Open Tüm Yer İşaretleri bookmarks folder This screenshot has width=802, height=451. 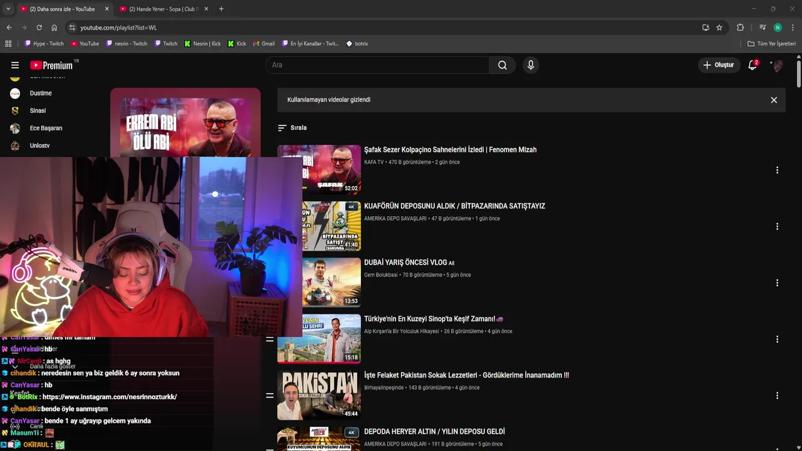pyautogui.click(x=771, y=44)
